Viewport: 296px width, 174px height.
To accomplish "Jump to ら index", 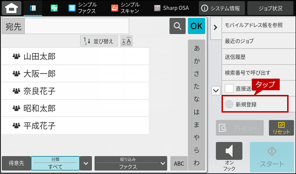I will 197,150.
